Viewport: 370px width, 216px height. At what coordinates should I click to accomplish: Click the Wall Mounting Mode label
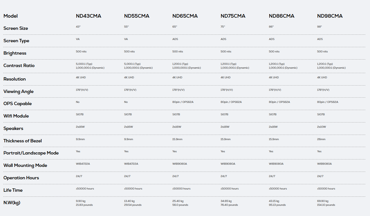pyautogui.click(x=25, y=166)
